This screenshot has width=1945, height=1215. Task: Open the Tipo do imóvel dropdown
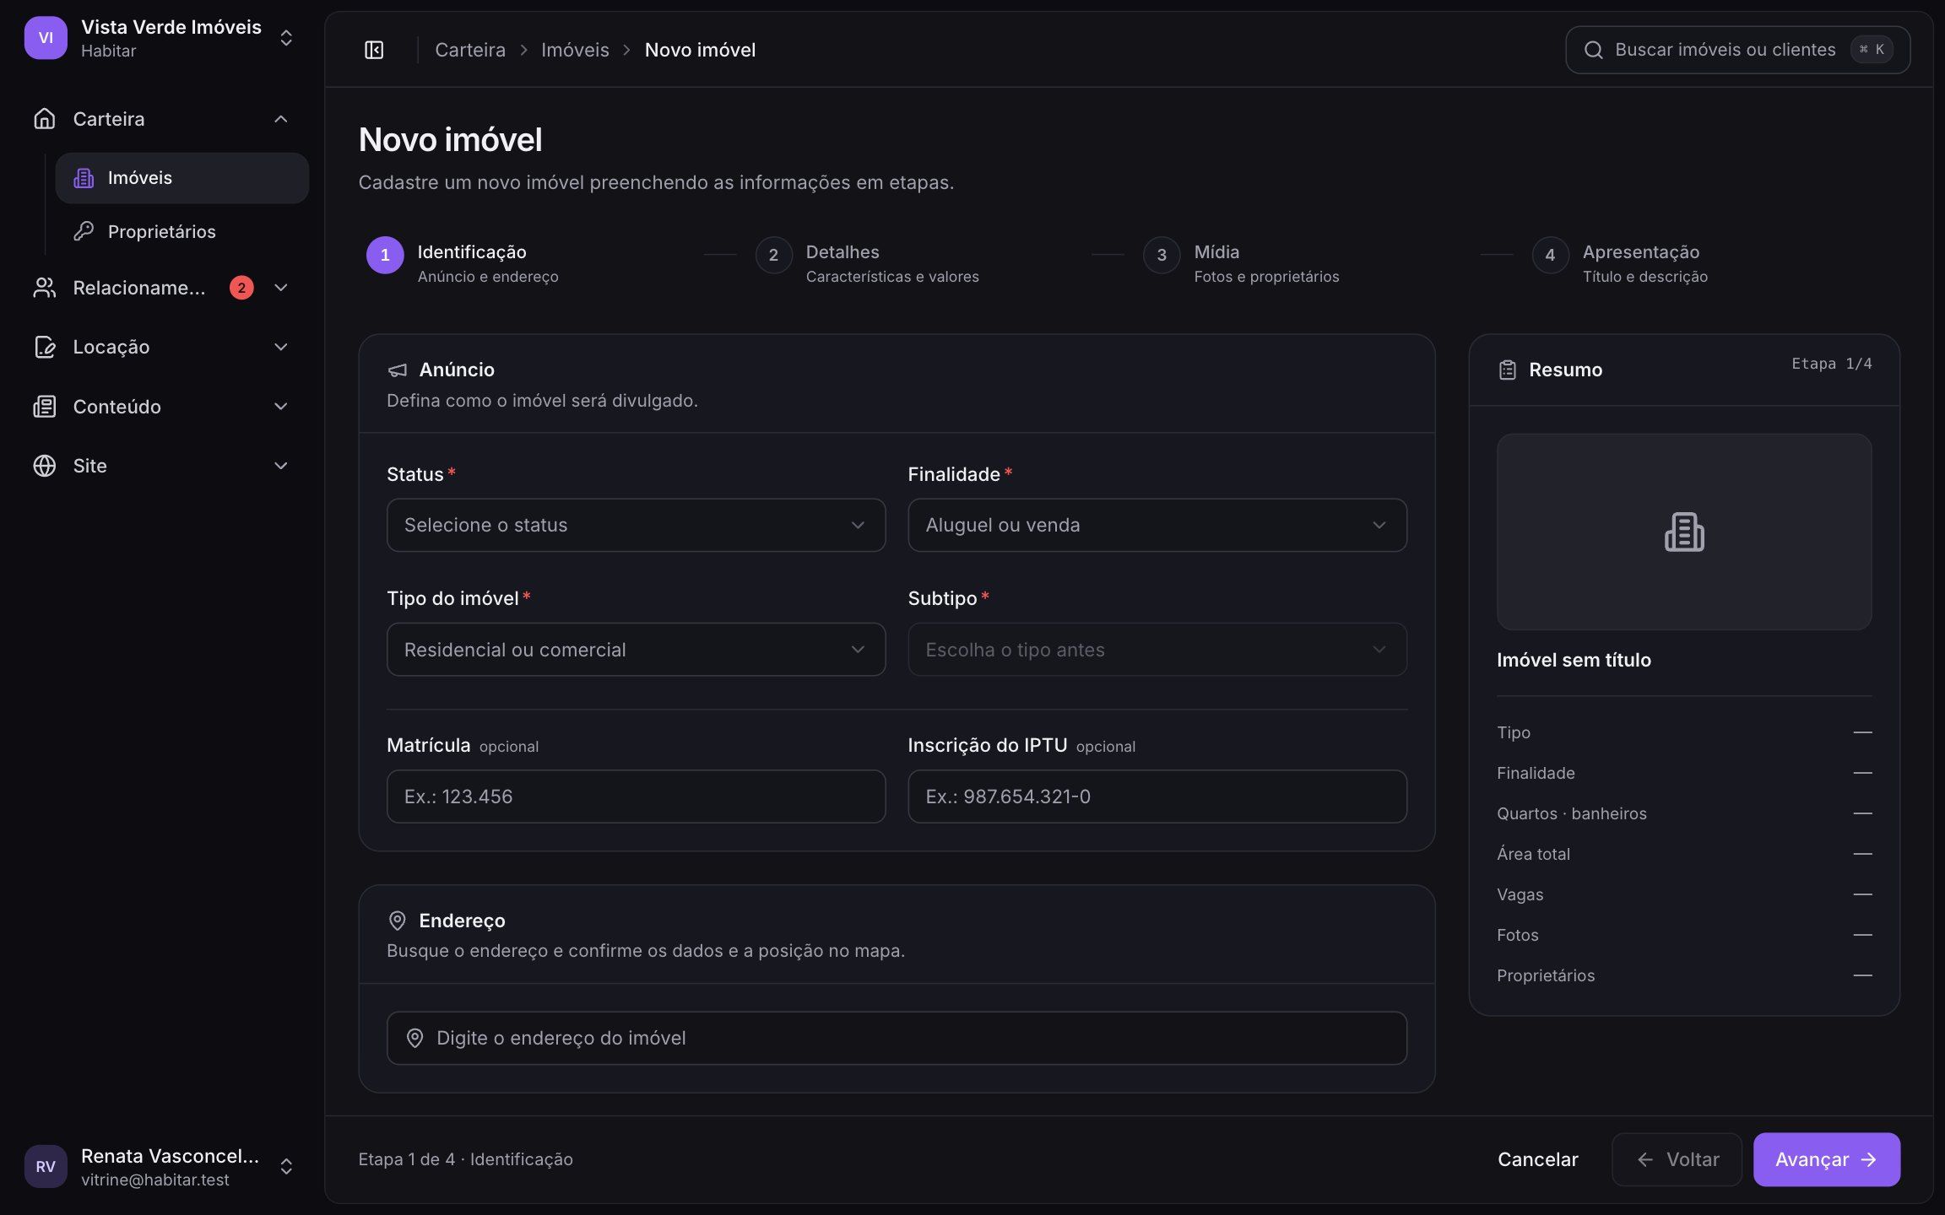tap(637, 650)
